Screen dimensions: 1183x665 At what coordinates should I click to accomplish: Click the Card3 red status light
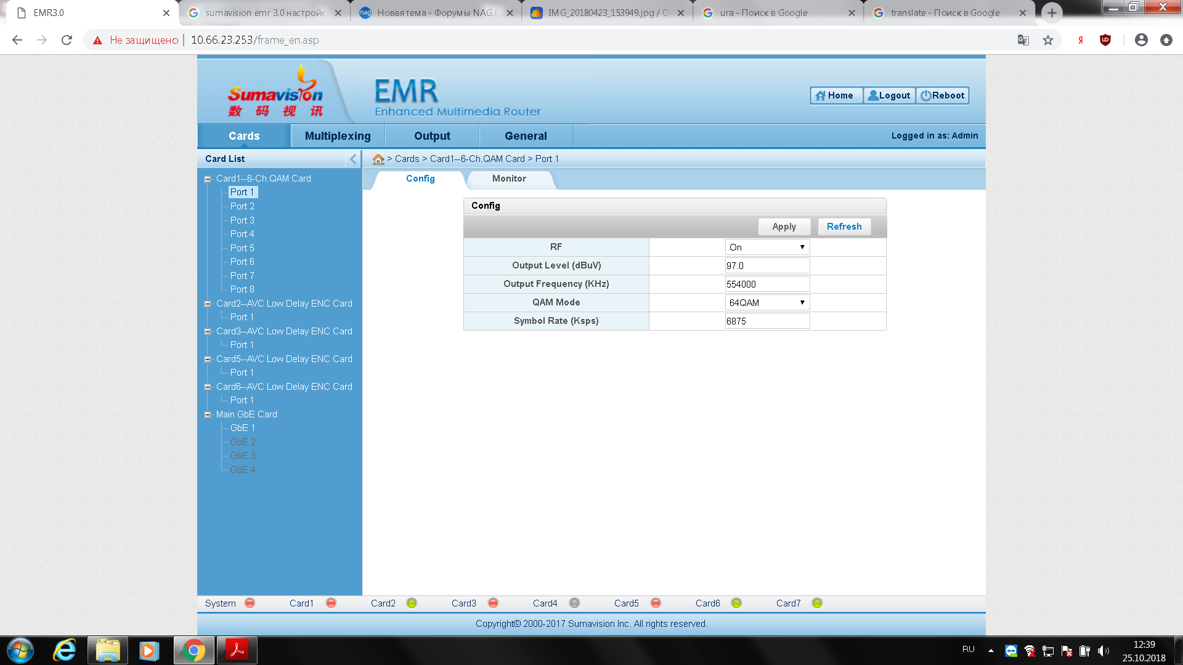coord(493,603)
